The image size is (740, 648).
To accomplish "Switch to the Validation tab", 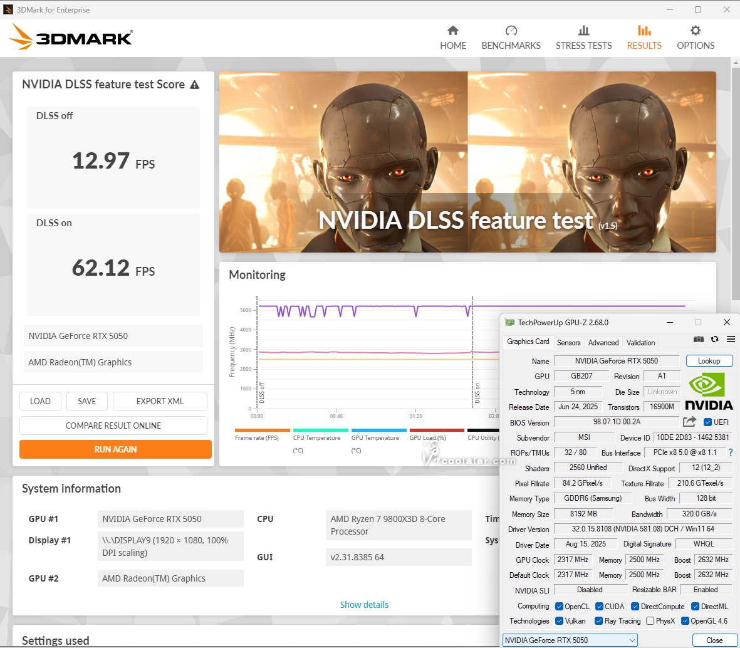I will (640, 343).
